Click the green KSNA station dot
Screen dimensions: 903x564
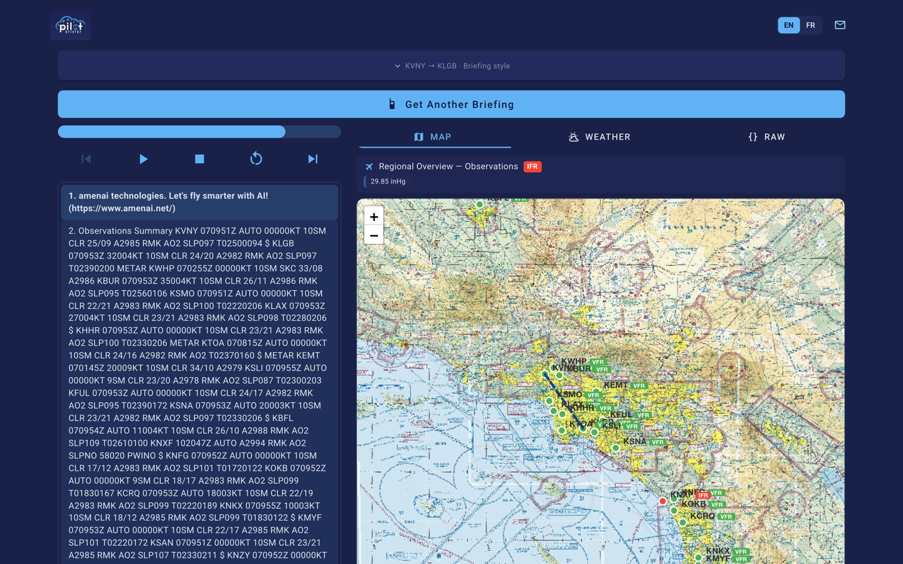(x=616, y=448)
